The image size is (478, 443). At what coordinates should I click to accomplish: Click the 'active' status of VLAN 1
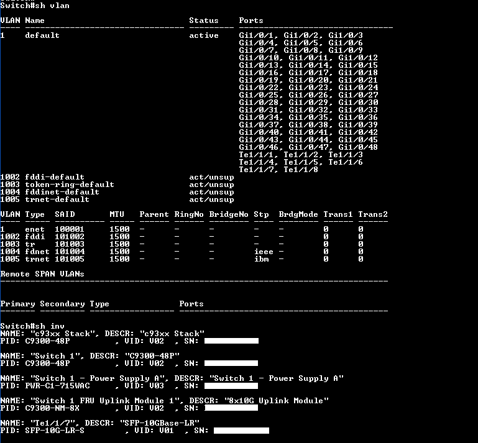204,35
